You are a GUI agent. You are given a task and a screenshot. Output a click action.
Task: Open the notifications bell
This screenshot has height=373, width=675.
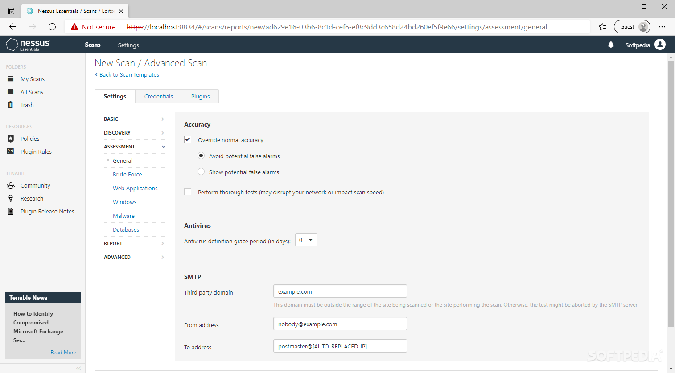coord(610,45)
